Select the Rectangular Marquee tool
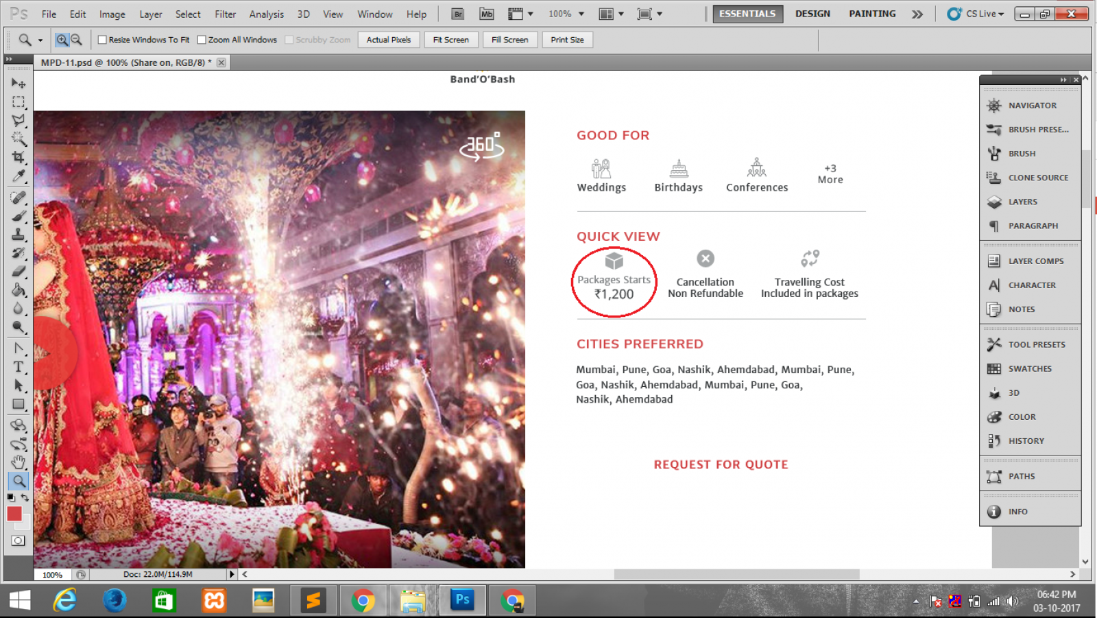 tap(19, 102)
